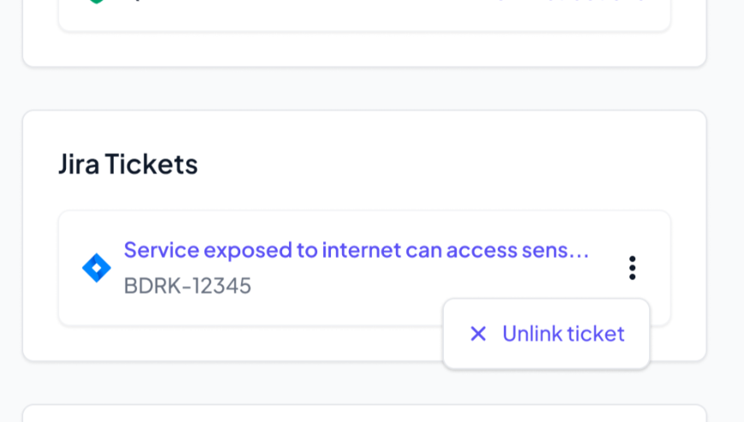The height and width of the screenshot is (422, 744).
Task: Click the green shield icon at top
Action: coord(96,3)
